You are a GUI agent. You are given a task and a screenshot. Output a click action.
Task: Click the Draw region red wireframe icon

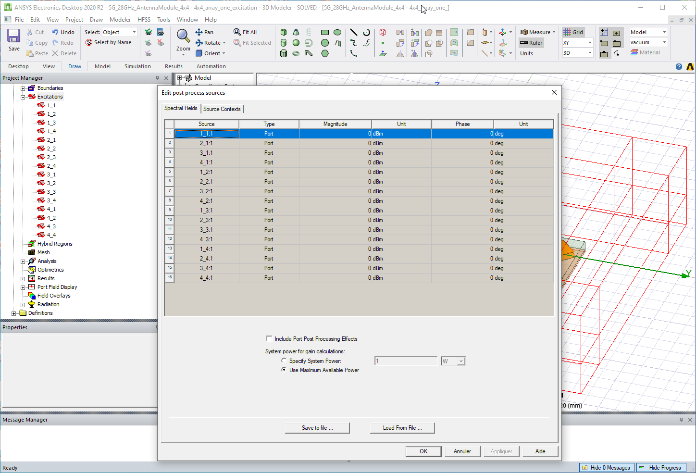(x=383, y=32)
